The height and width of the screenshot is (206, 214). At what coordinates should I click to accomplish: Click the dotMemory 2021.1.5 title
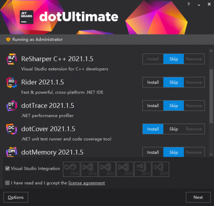pos(52,152)
